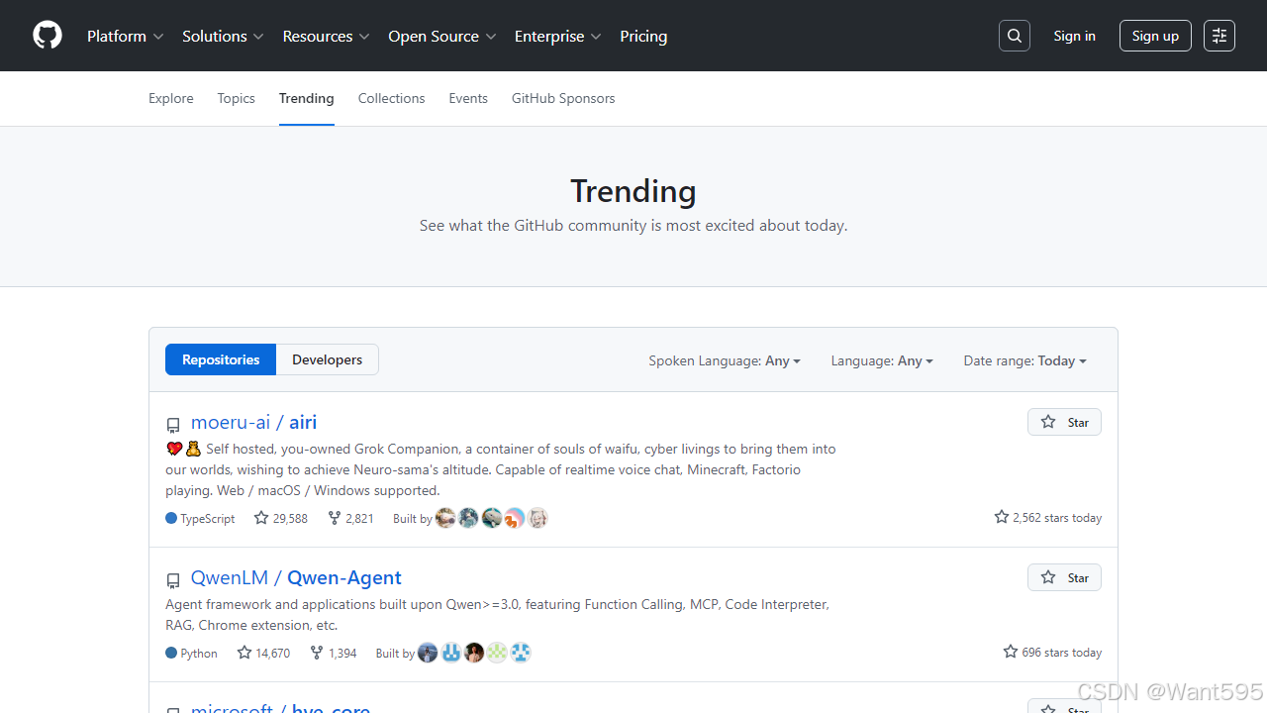Expand the Open Source menu
1267x713 pixels.
point(442,36)
